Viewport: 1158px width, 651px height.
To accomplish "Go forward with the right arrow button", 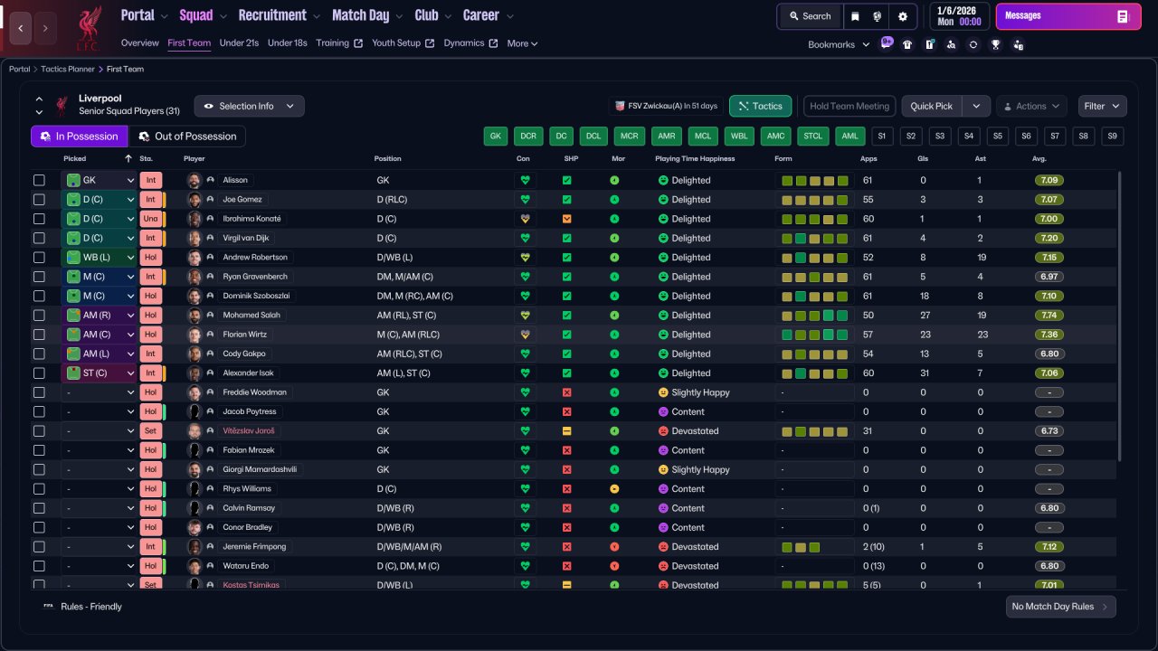I will coord(45,29).
